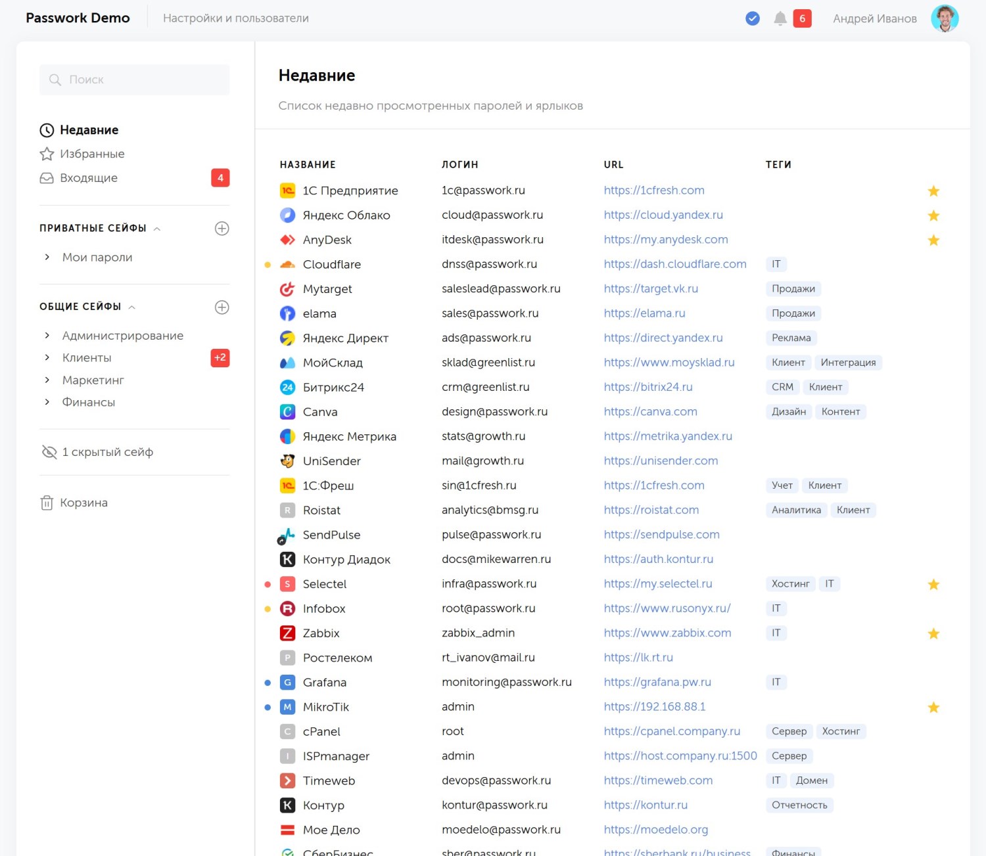This screenshot has height=856, width=986.
Task: Filter by the Отчетность tag
Action: [799, 805]
